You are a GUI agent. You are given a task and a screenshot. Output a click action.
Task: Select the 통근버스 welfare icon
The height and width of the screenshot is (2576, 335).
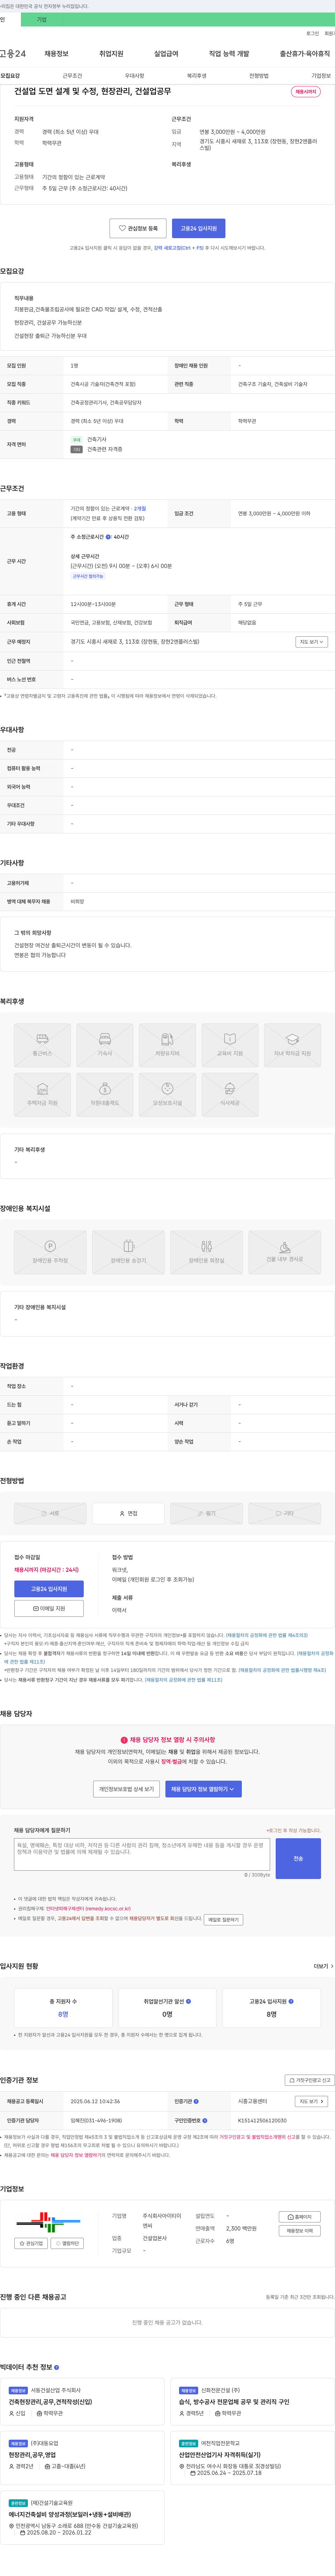click(42, 1045)
